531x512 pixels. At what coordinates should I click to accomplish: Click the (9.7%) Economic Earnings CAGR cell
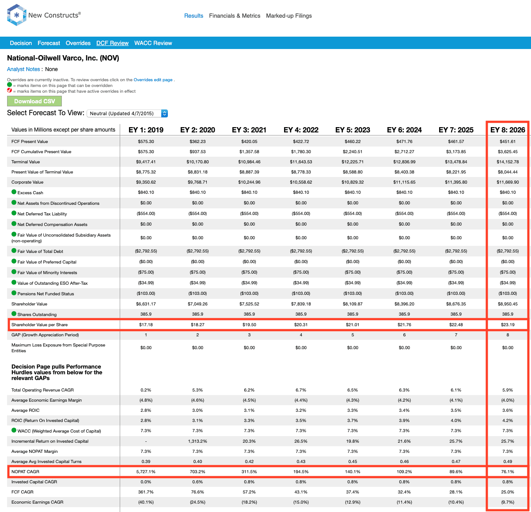508,502
